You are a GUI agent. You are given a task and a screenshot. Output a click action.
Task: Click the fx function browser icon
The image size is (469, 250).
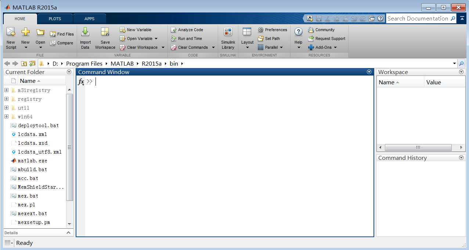tap(81, 82)
